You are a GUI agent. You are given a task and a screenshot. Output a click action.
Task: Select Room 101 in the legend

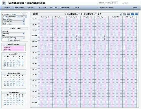pos(14,47)
